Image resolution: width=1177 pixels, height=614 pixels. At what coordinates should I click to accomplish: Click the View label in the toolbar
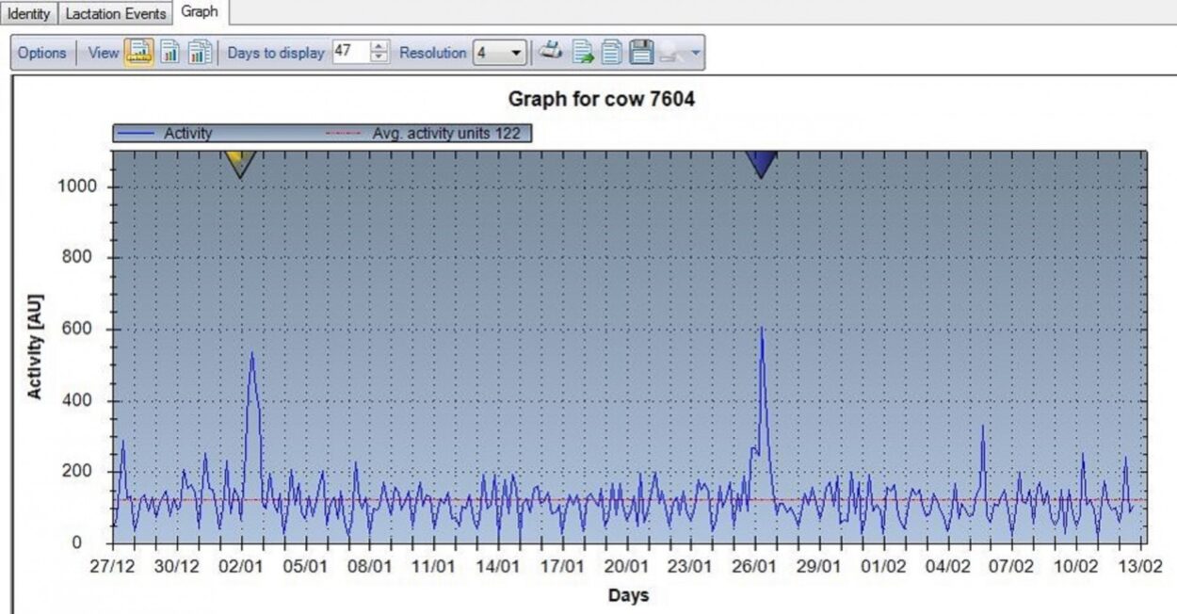tap(103, 53)
